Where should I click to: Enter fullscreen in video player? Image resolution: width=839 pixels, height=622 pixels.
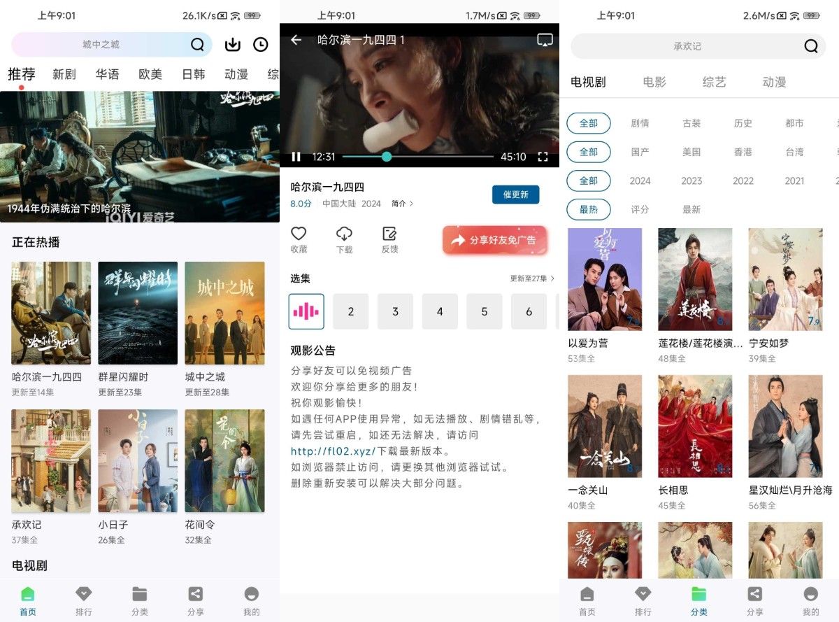[x=543, y=157]
